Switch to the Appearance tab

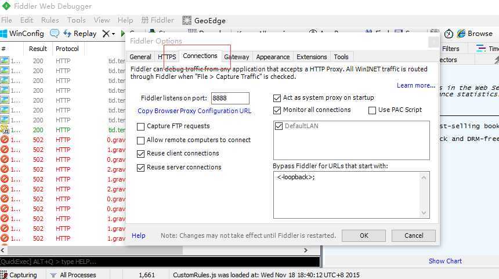click(273, 57)
